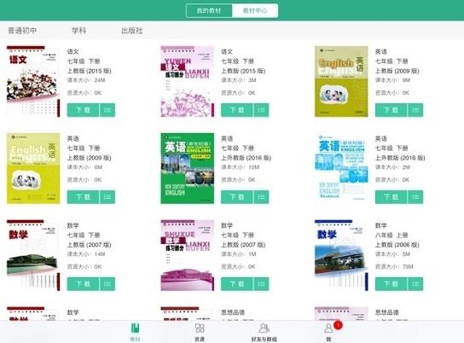This screenshot has width=464, height=343.
Task: Switch to 我的教材 tab
Action: (x=209, y=10)
